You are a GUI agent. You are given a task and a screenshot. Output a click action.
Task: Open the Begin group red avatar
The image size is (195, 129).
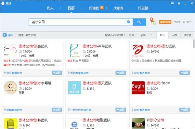point(138,88)
